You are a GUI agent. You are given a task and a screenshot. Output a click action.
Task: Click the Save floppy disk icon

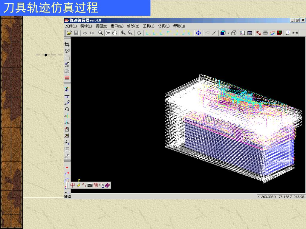[76, 33]
